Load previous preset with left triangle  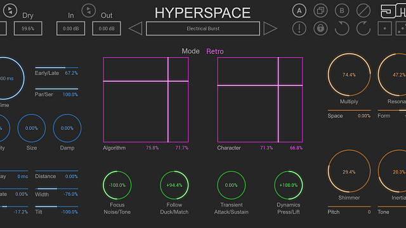(x=135, y=28)
